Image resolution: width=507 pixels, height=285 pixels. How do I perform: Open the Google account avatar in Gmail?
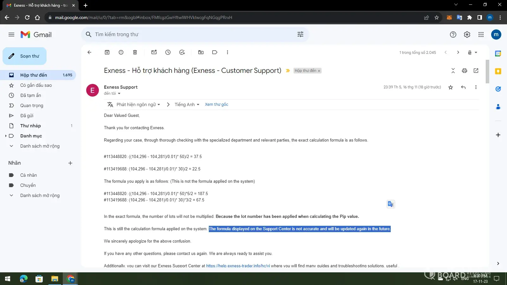coord(496,35)
